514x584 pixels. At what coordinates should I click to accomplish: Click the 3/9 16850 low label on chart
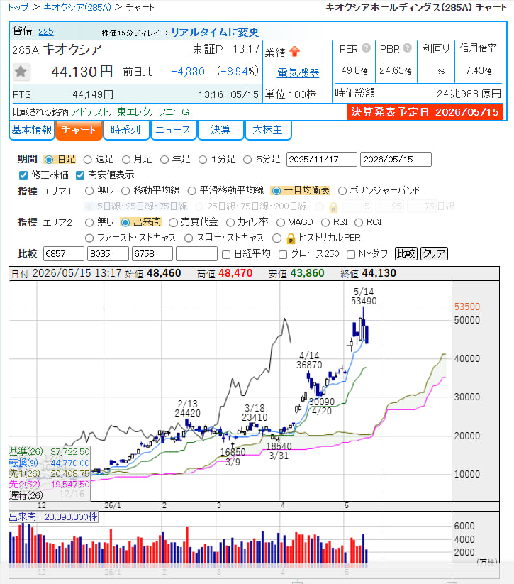[233, 457]
